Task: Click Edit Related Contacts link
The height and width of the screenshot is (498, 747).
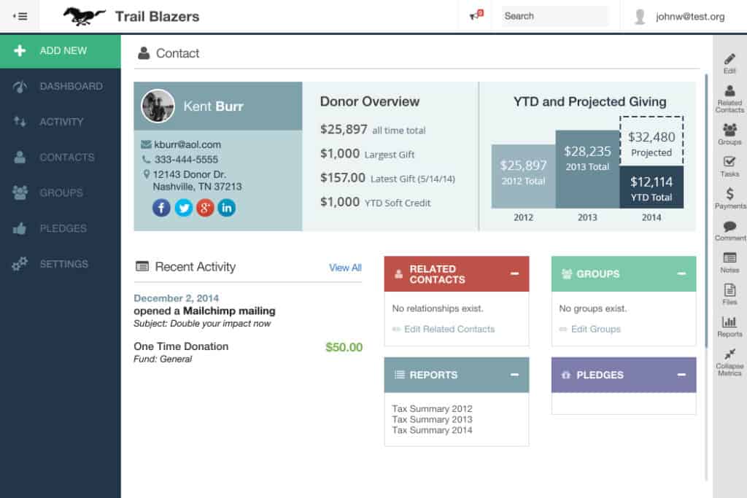Action: click(449, 329)
